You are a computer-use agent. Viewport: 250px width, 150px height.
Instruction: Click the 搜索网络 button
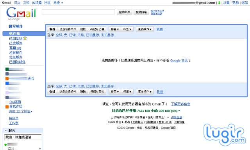point(141,12)
